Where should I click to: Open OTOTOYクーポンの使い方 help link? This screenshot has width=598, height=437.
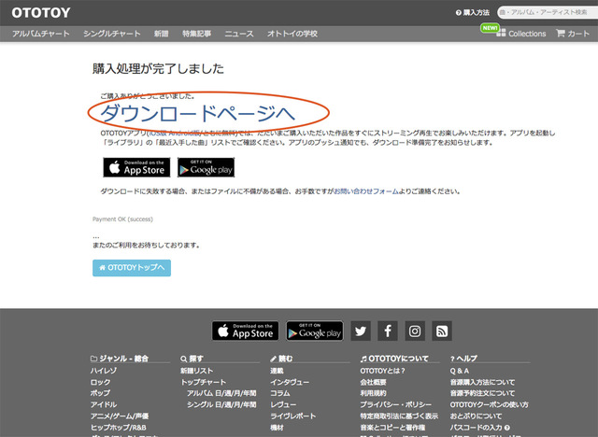coord(490,404)
